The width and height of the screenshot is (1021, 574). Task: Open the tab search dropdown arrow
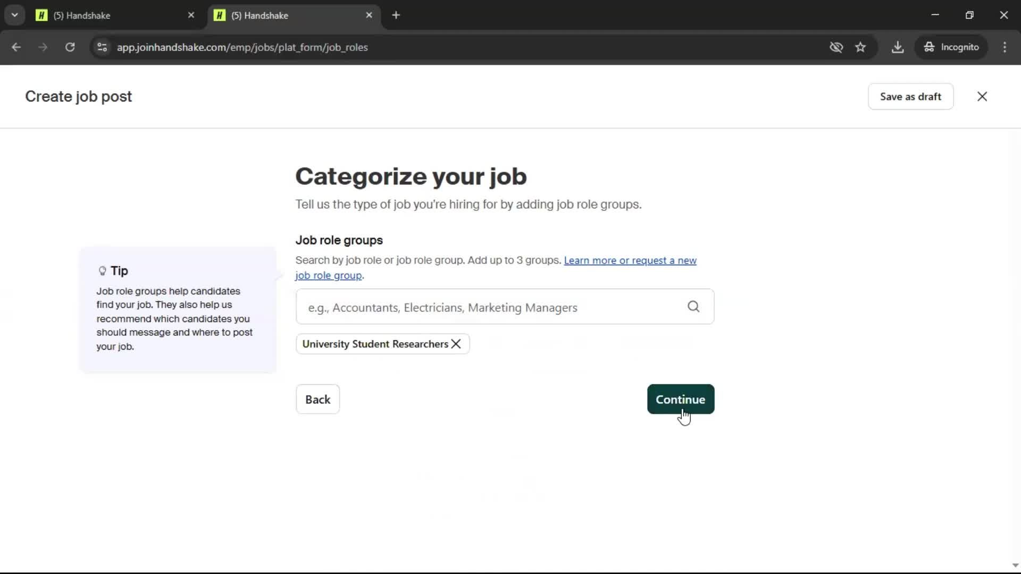point(15,15)
